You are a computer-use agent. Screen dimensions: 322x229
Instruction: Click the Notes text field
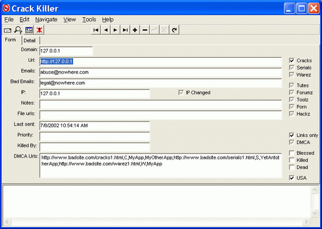pyautogui.click(x=160, y=105)
